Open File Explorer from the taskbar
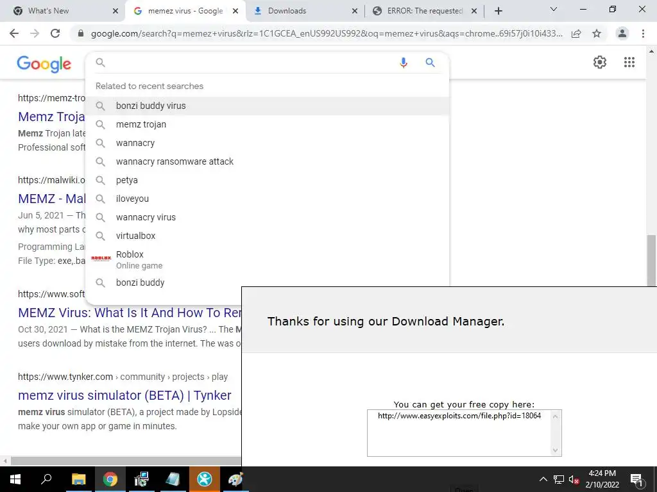 [78, 479]
